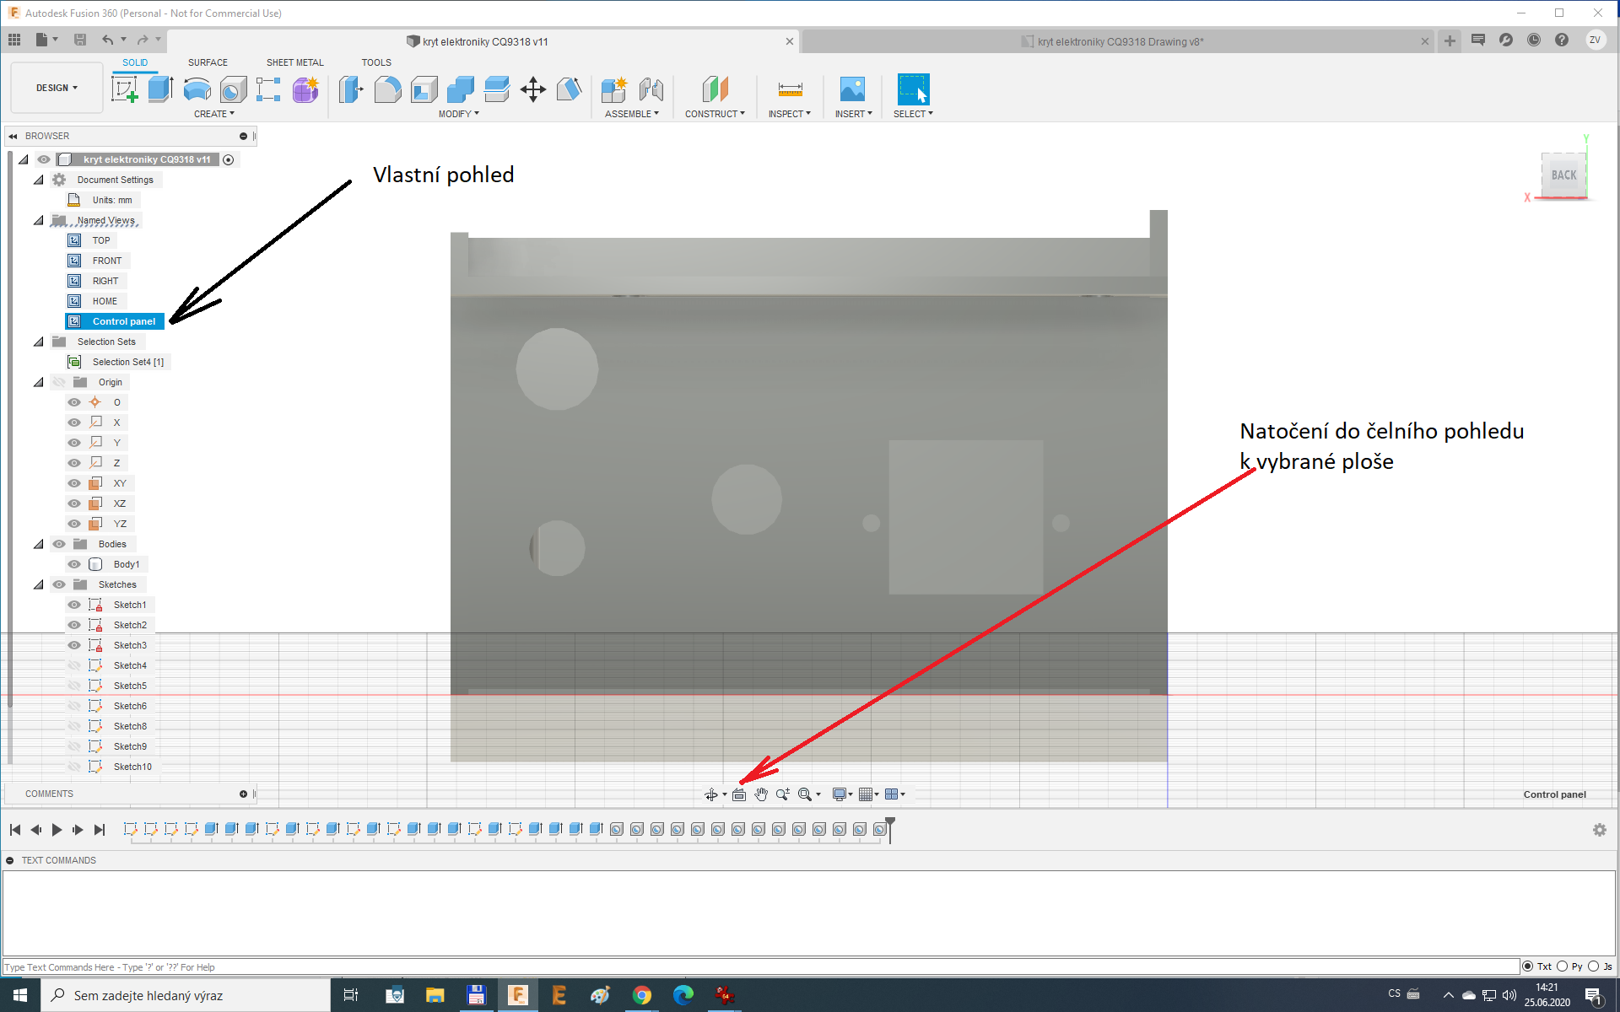Screen dimensions: 1620x1012
Task: Click the Extrude tool icon
Action: point(160,89)
